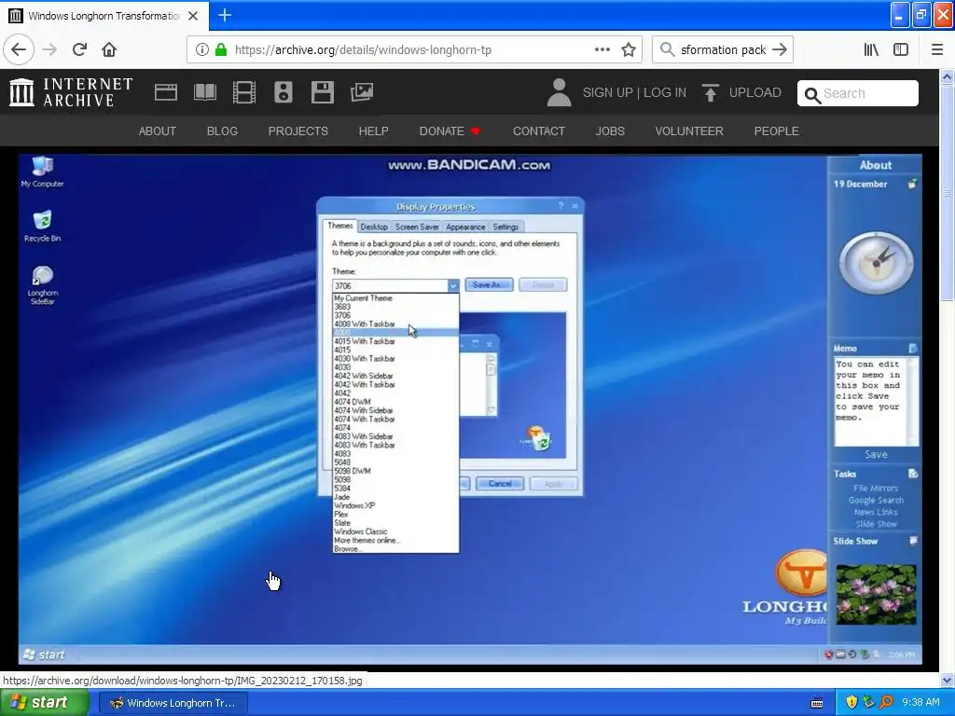This screenshot has width=955, height=716.
Task: Select the Windows Longhorn Transformation tab
Action: pos(104,16)
